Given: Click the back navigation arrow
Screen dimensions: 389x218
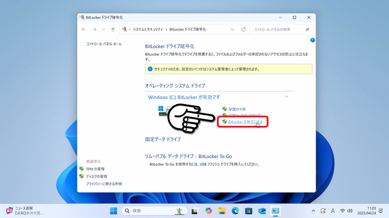Looking at the screenshot, I should (x=84, y=30).
